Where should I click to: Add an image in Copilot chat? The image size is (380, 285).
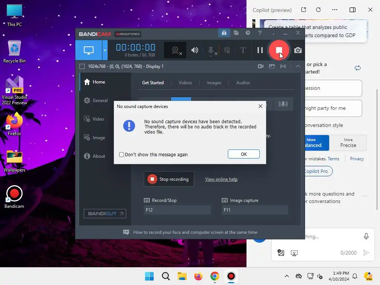(281, 253)
